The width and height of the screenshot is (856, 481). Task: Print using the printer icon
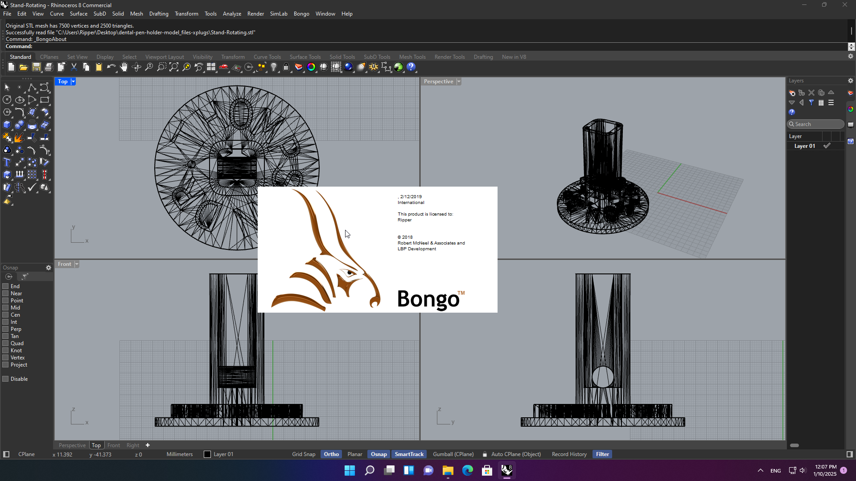click(49, 67)
